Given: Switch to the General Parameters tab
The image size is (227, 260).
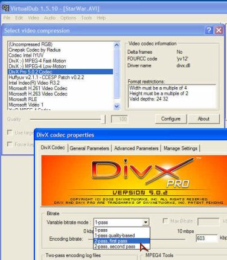Looking at the screenshot, I should click(x=89, y=148).
